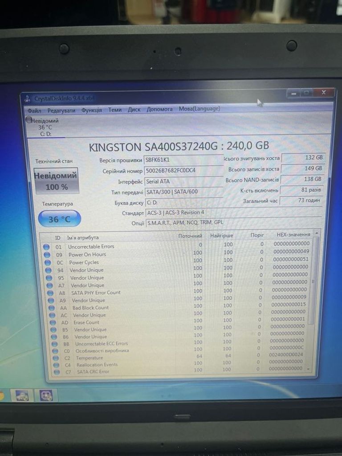Open the Теми menu

click(x=115, y=110)
